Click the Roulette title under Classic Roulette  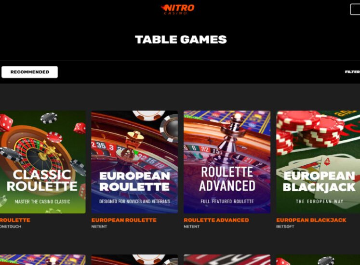pyautogui.click(x=15, y=220)
